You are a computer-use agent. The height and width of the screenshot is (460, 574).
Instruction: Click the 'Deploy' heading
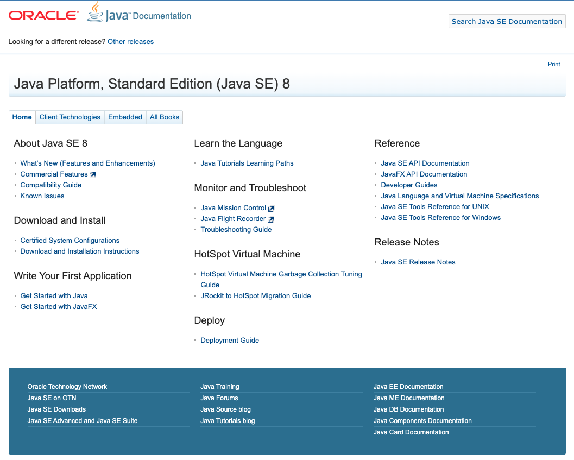(210, 321)
